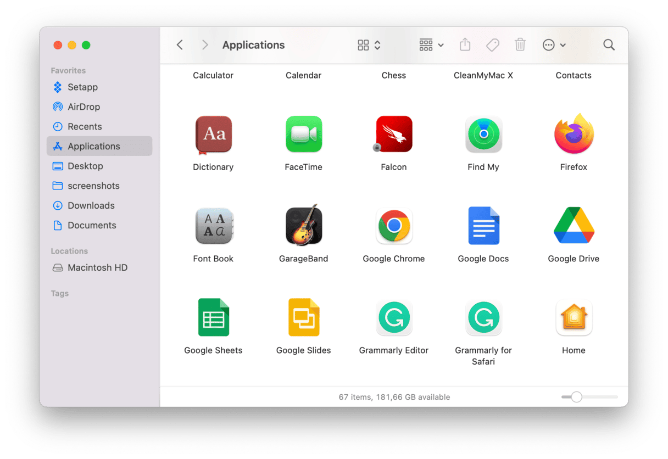The width and height of the screenshot is (668, 459).
Task: Select the Falcon app icon
Action: 393,134
